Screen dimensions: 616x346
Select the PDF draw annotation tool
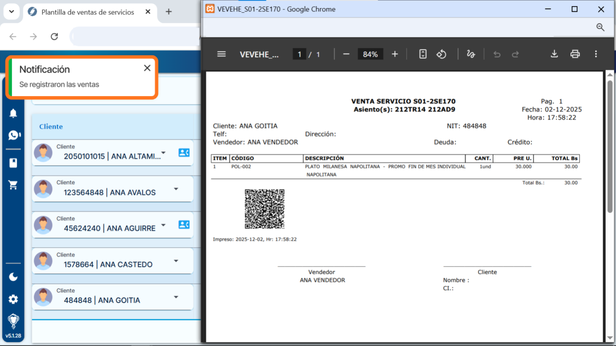[x=471, y=54]
